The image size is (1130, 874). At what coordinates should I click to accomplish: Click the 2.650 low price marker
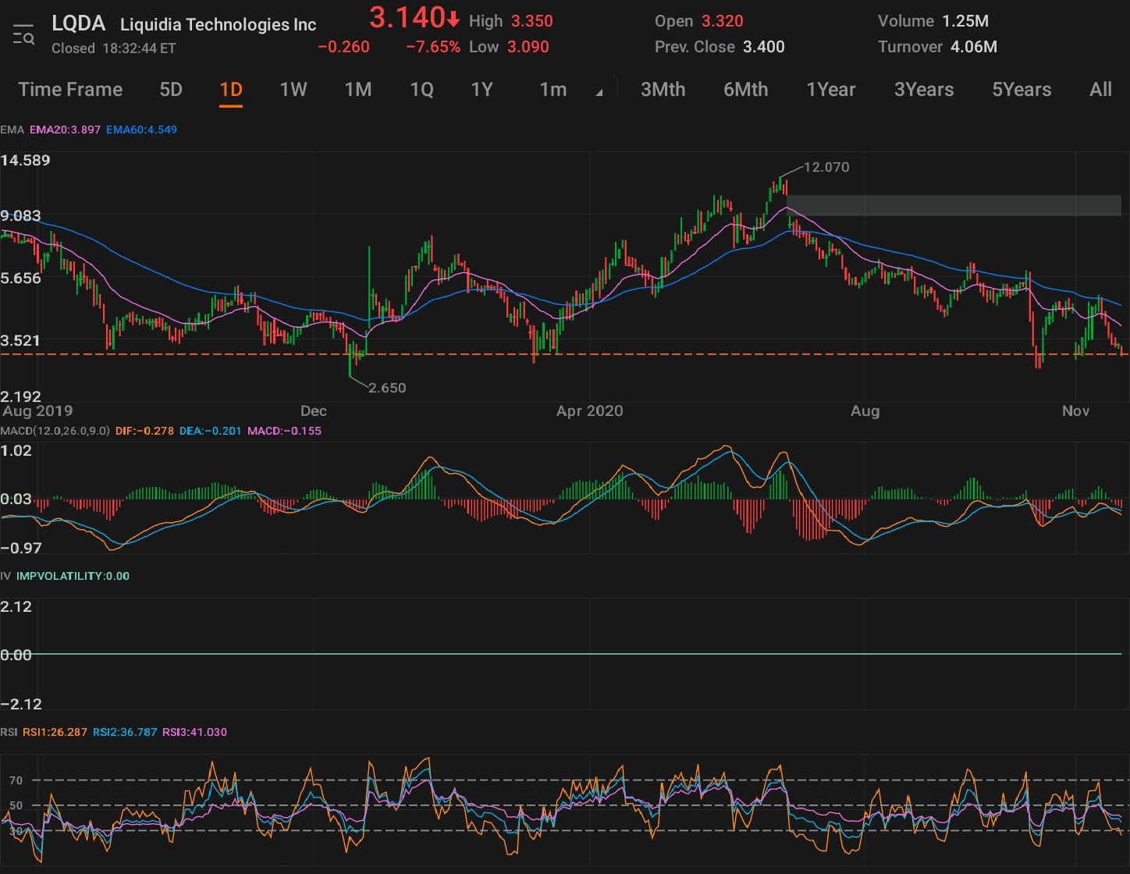tap(387, 388)
